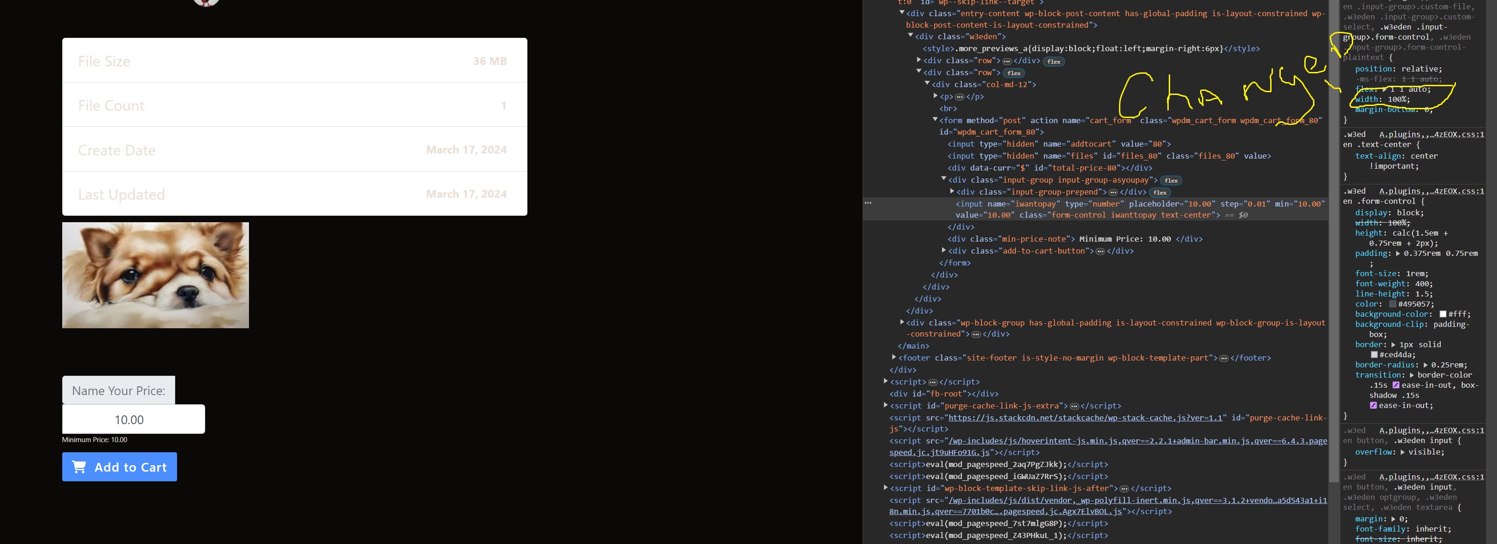Expand ellipsis inside the <p> element
The image size is (1497, 544).
959,97
